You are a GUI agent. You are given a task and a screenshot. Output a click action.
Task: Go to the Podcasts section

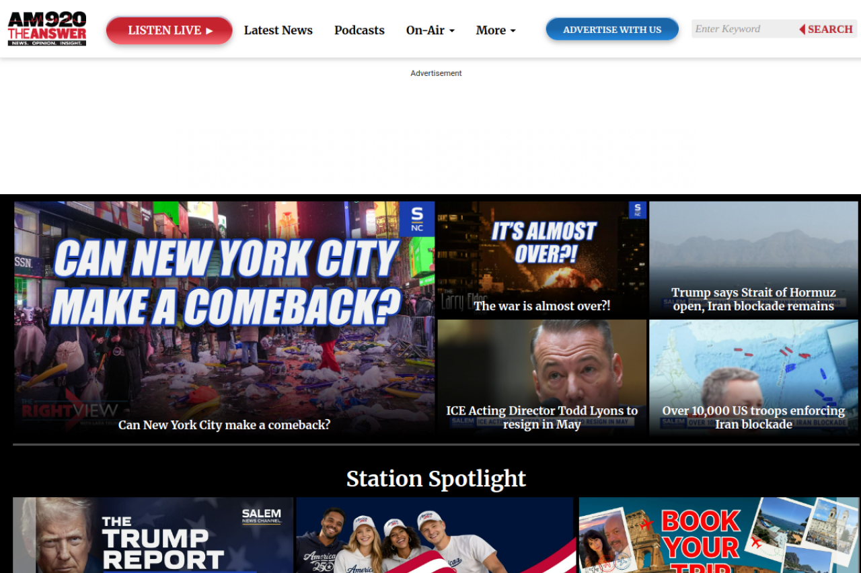click(359, 30)
